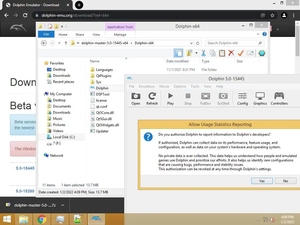Click Yes to allow usage statistics
The width and height of the screenshot is (300, 225).
(262, 181)
